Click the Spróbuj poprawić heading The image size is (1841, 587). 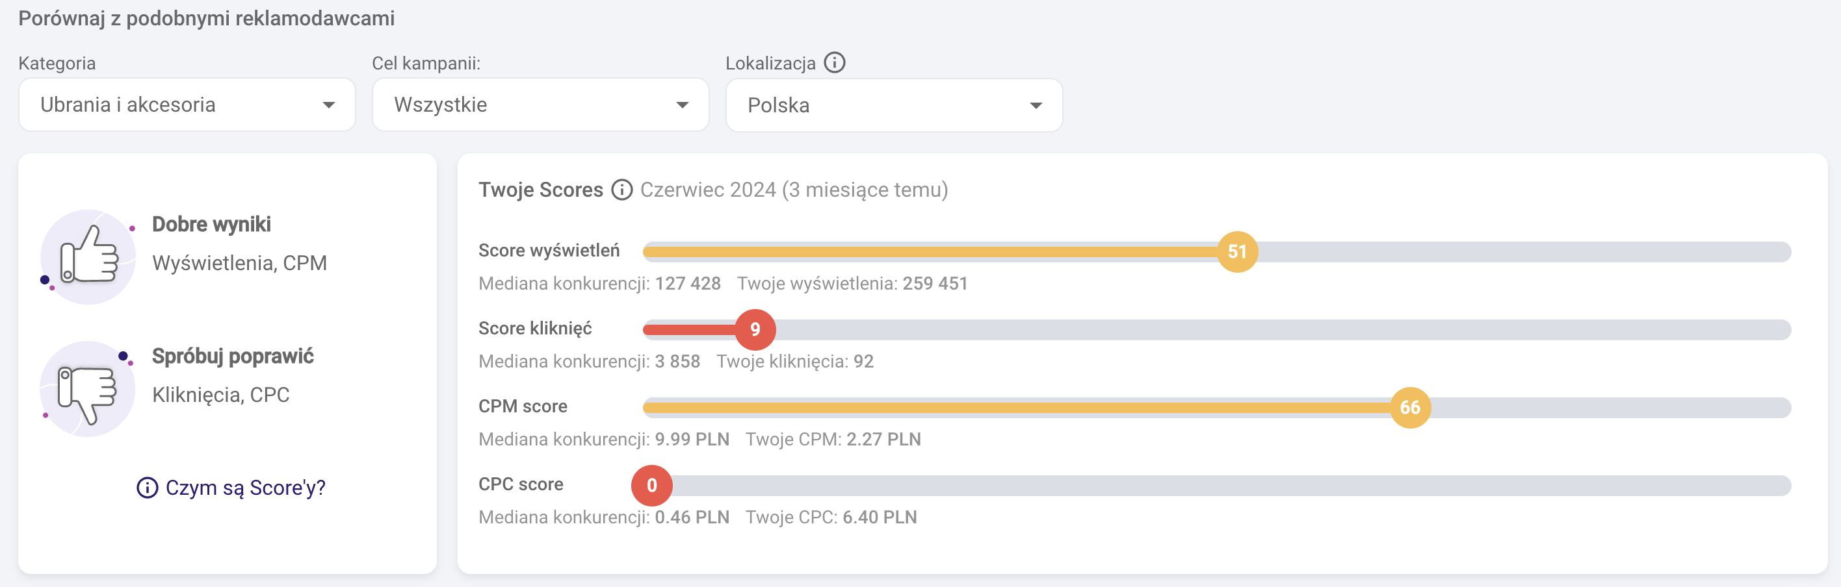(x=233, y=356)
